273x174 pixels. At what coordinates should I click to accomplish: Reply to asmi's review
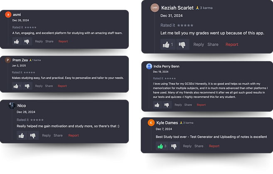[x=39, y=41]
